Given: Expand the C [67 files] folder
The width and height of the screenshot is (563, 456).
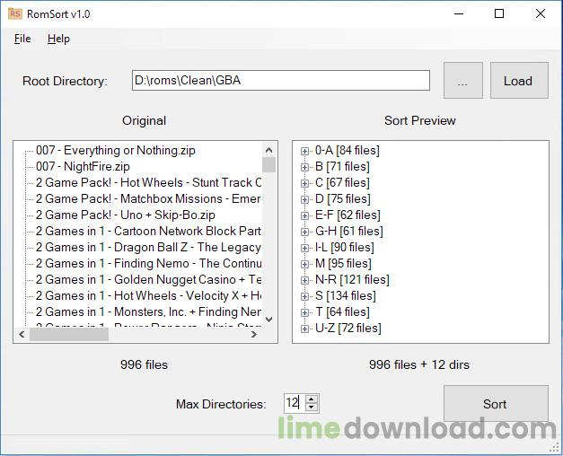Looking at the screenshot, I should click(304, 183).
